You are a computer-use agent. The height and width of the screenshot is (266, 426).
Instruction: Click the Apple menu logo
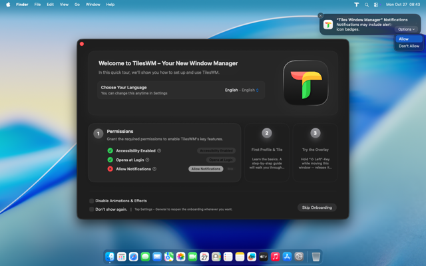(8, 5)
